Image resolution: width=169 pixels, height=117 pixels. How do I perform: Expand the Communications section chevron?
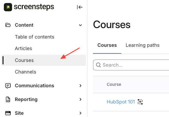(80, 86)
